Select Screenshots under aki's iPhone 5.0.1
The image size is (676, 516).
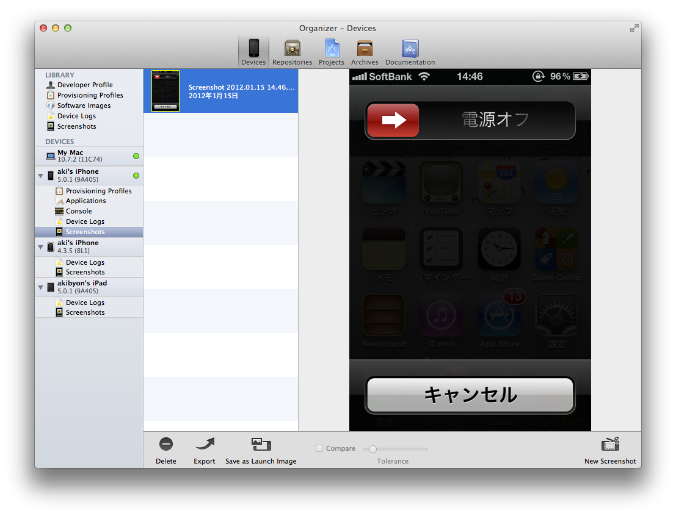tap(89, 232)
